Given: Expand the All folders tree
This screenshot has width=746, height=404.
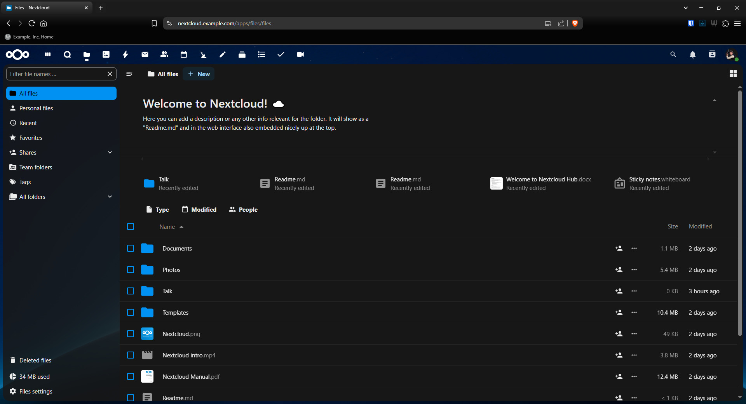Looking at the screenshot, I should pos(110,197).
